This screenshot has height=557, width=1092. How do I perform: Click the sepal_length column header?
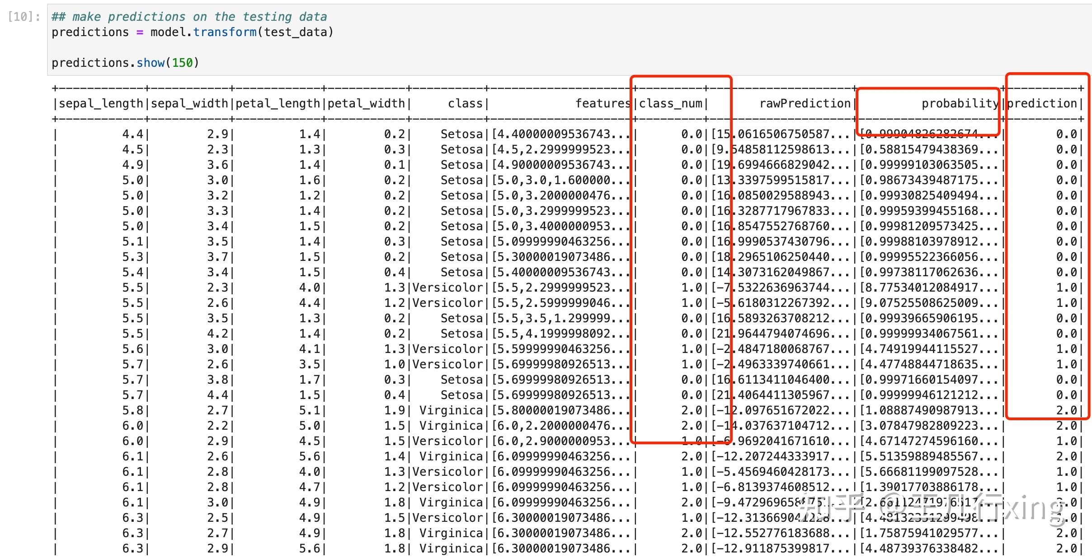coord(101,103)
